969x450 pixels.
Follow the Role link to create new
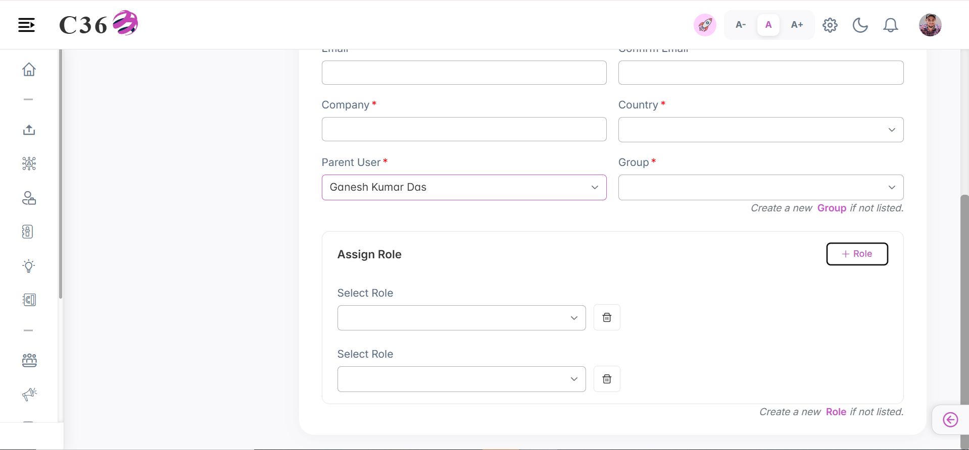tap(836, 412)
